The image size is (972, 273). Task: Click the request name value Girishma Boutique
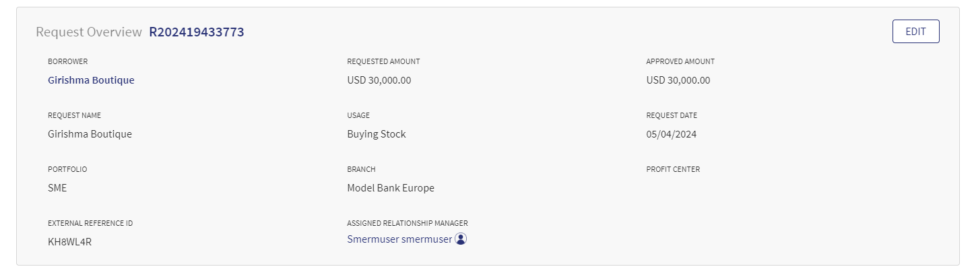[90, 134]
